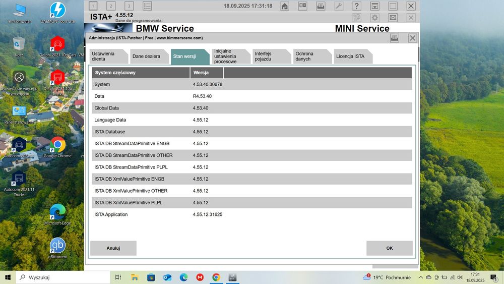Select ISTA DB XmlValuePrimitive ENGB row

tap(251, 179)
